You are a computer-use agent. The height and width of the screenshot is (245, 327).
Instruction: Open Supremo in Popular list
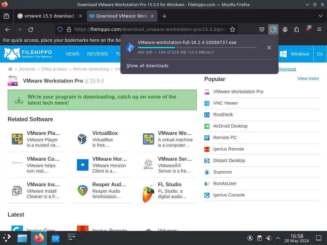tap(222, 172)
